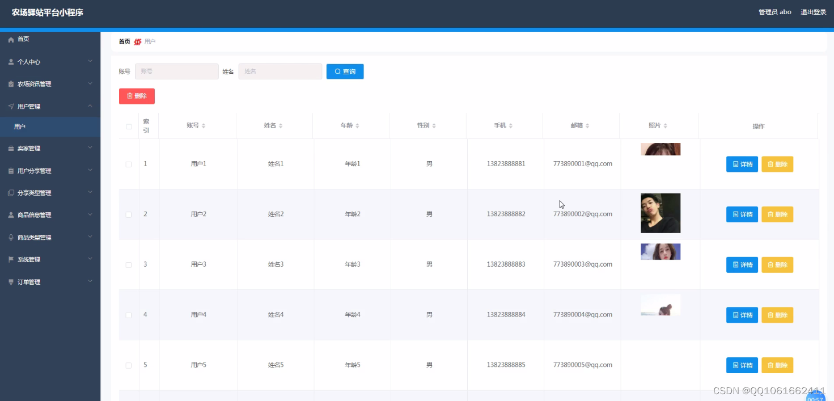The width and height of the screenshot is (834, 401).
Task: Click the 农场驿站平台小程序 title
Action: (x=48, y=12)
